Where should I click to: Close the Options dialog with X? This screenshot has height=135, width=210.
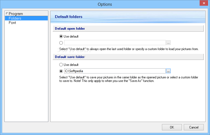pyautogui.click(x=204, y=3)
